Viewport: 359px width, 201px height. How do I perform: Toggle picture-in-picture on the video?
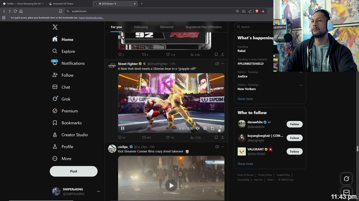pos(212,128)
